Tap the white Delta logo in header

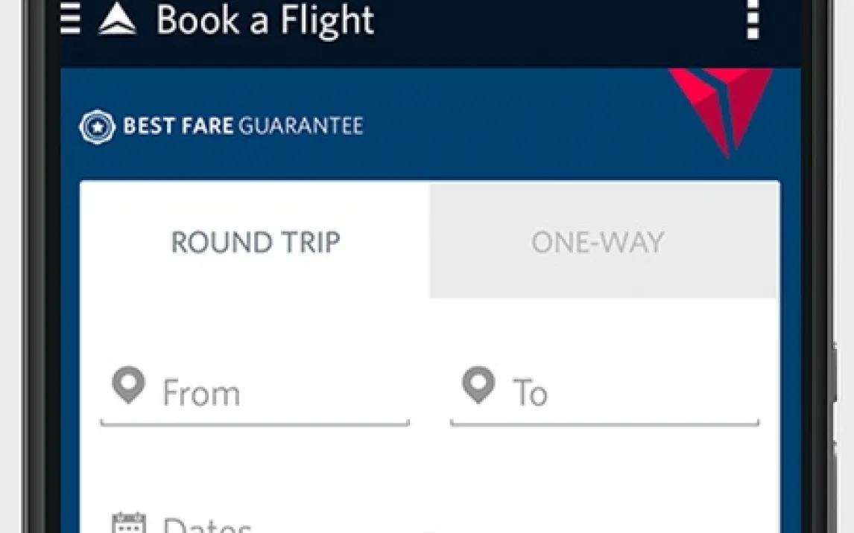[x=118, y=22]
